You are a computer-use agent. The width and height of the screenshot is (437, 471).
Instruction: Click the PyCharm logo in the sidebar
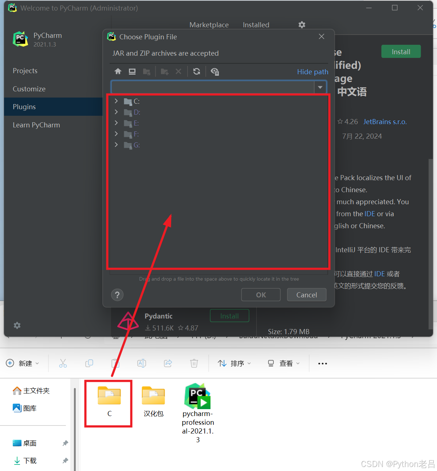20,39
